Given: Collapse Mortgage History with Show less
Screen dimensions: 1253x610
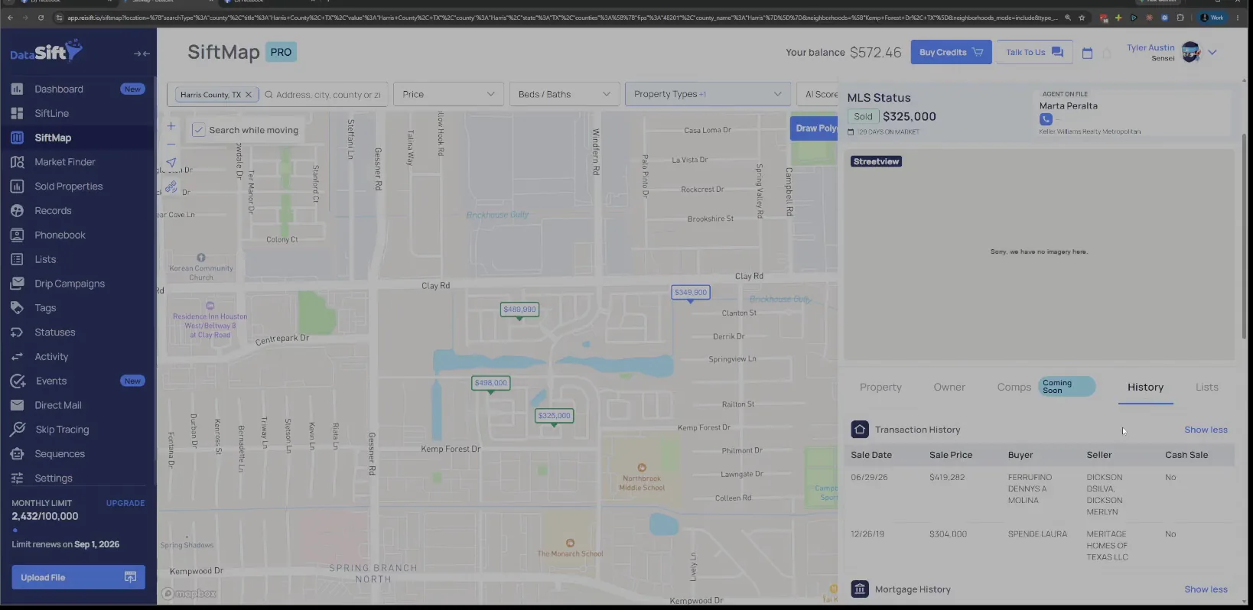Looking at the screenshot, I should click(x=1206, y=589).
